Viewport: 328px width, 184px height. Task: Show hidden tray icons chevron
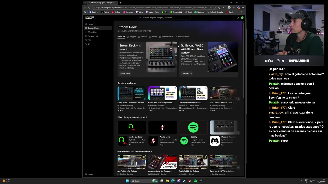click(302, 181)
